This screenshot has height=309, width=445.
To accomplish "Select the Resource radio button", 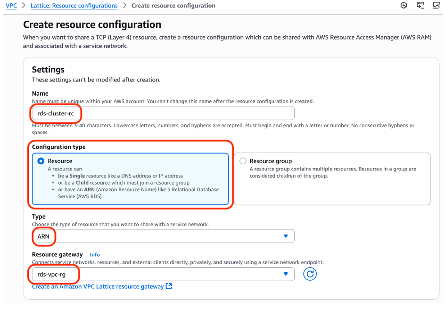I will (x=41, y=161).
